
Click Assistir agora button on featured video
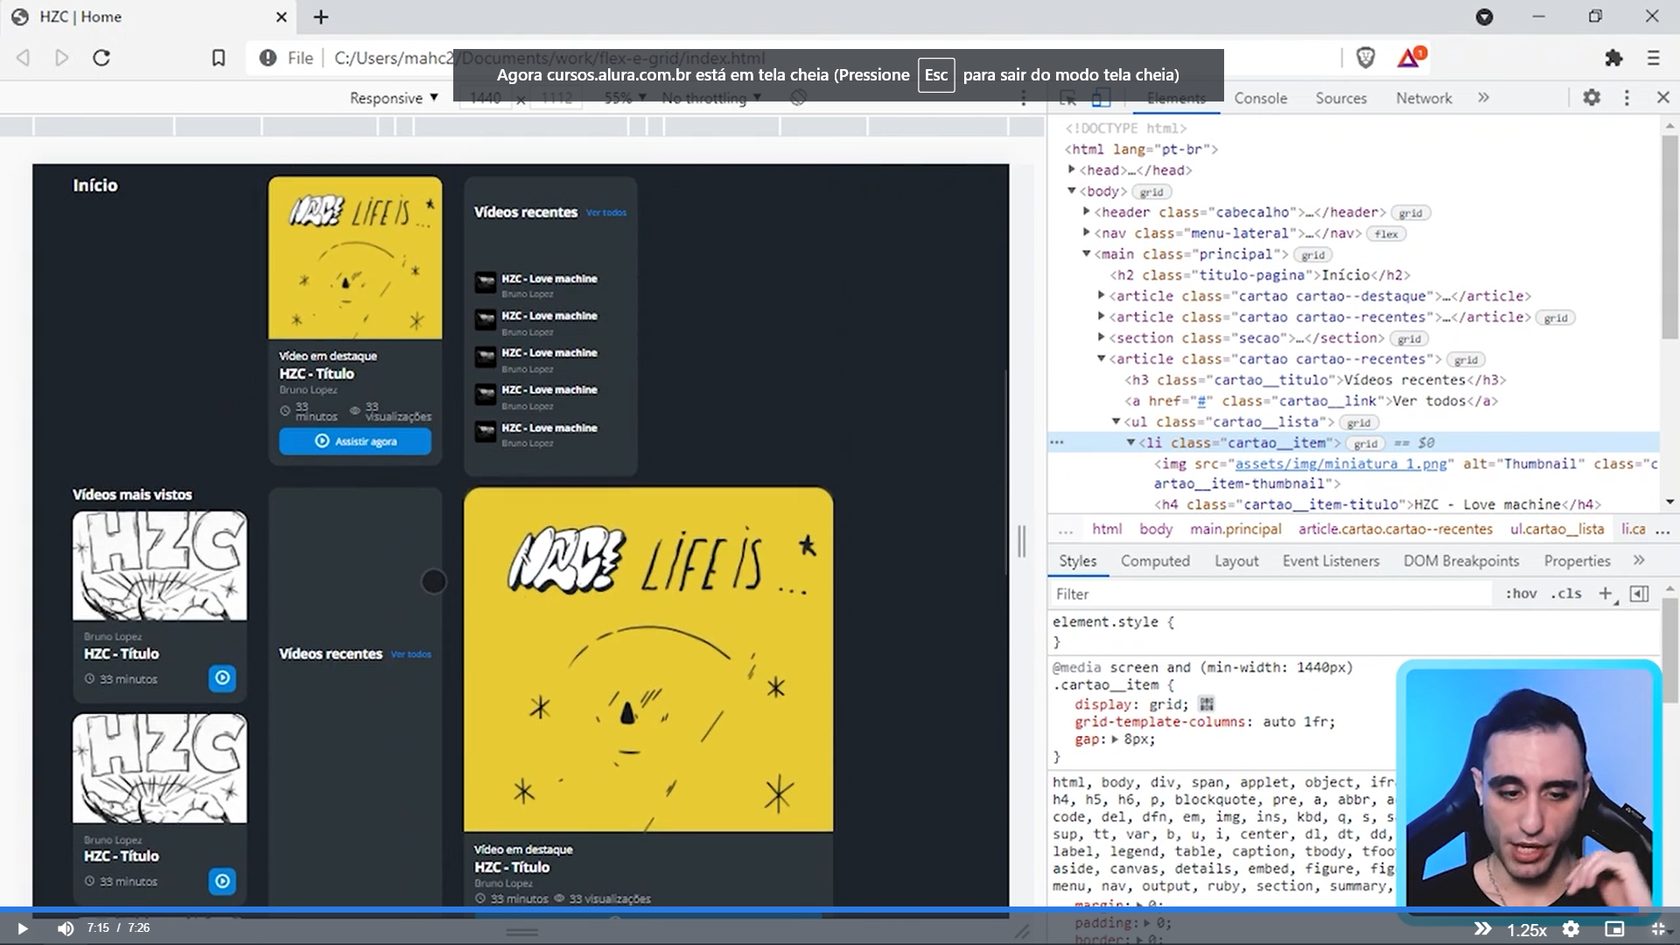pos(355,441)
